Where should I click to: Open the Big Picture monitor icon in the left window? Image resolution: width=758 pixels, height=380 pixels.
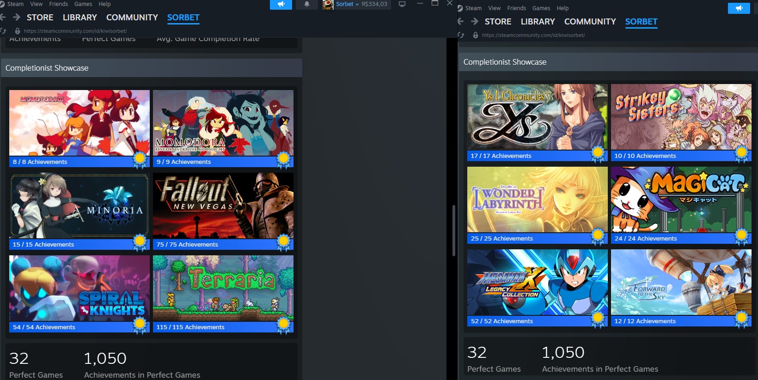point(402,4)
